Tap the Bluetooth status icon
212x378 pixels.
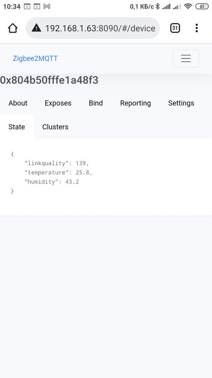(157, 6)
